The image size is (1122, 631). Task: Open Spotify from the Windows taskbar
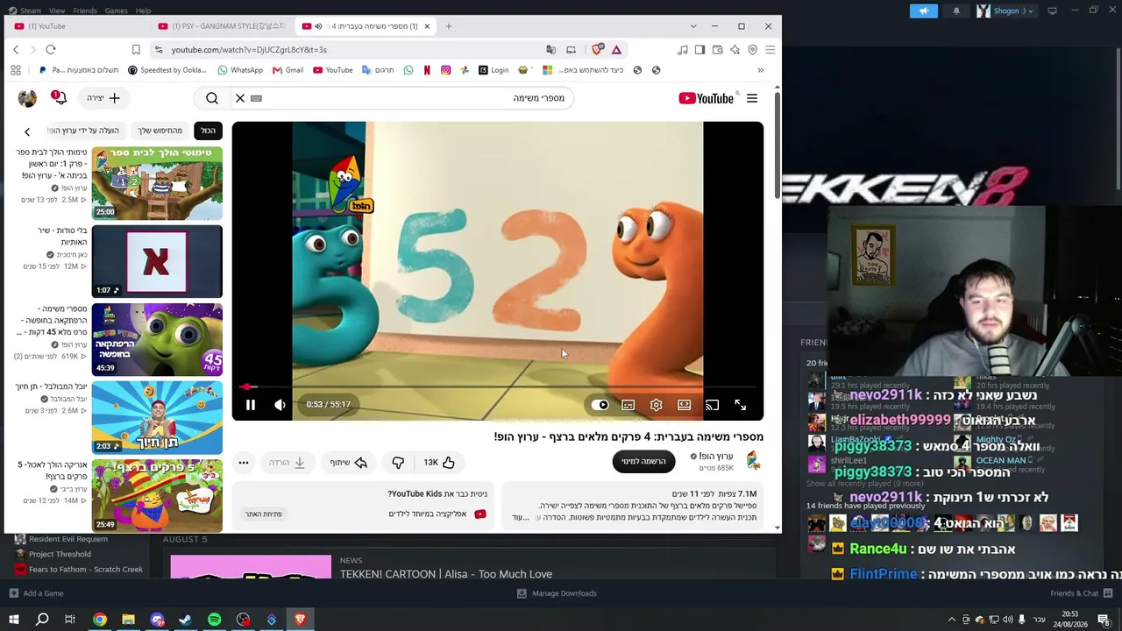tap(214, 620)
